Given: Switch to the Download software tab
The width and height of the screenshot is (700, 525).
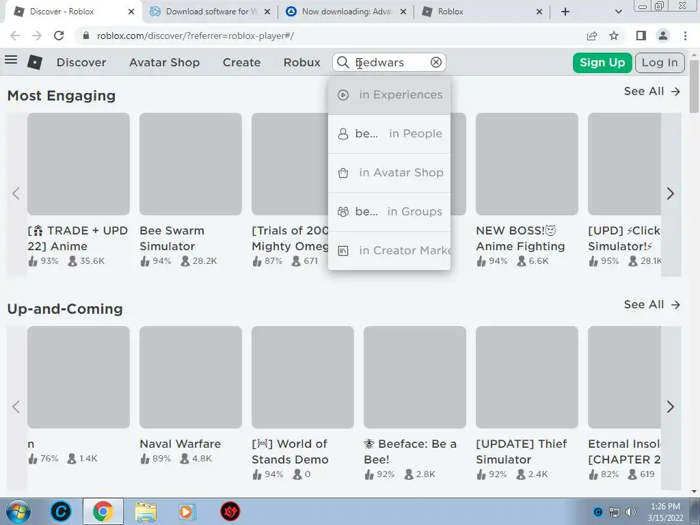Looking at the screenshot, I should [x=211, y=12].
